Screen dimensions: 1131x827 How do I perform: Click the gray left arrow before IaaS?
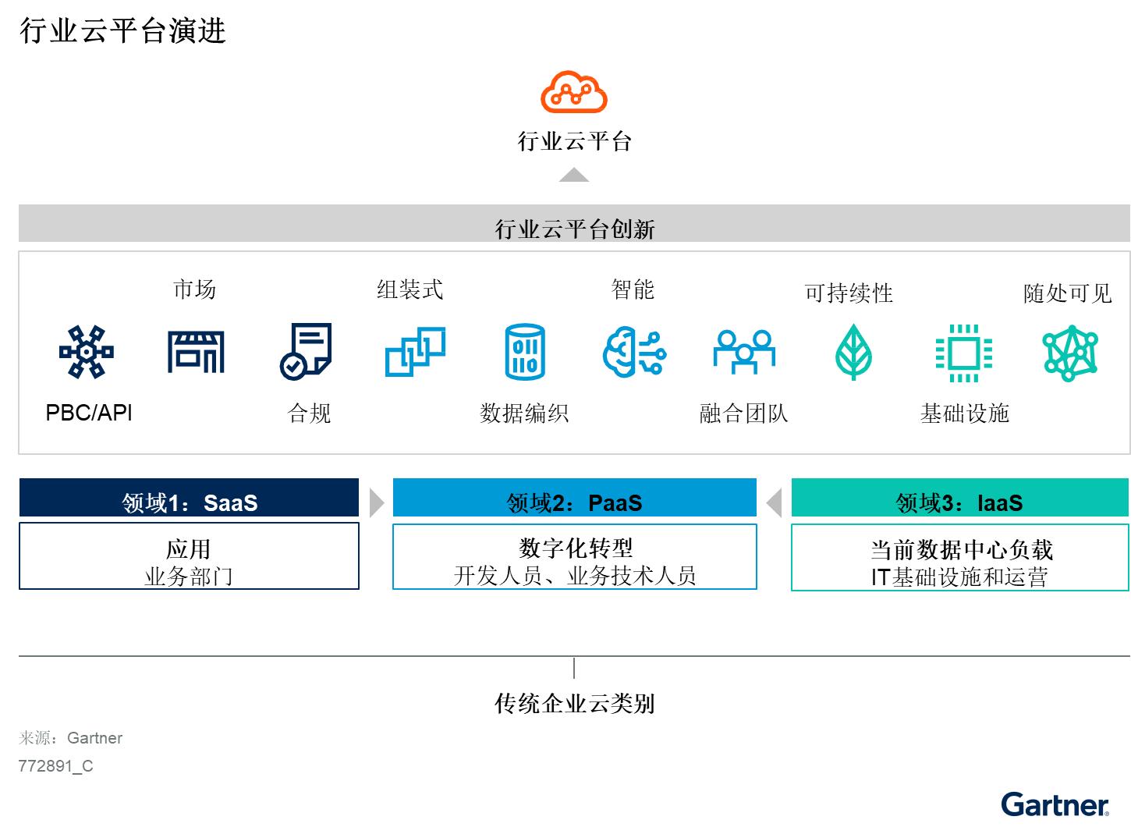click(774, 503)
